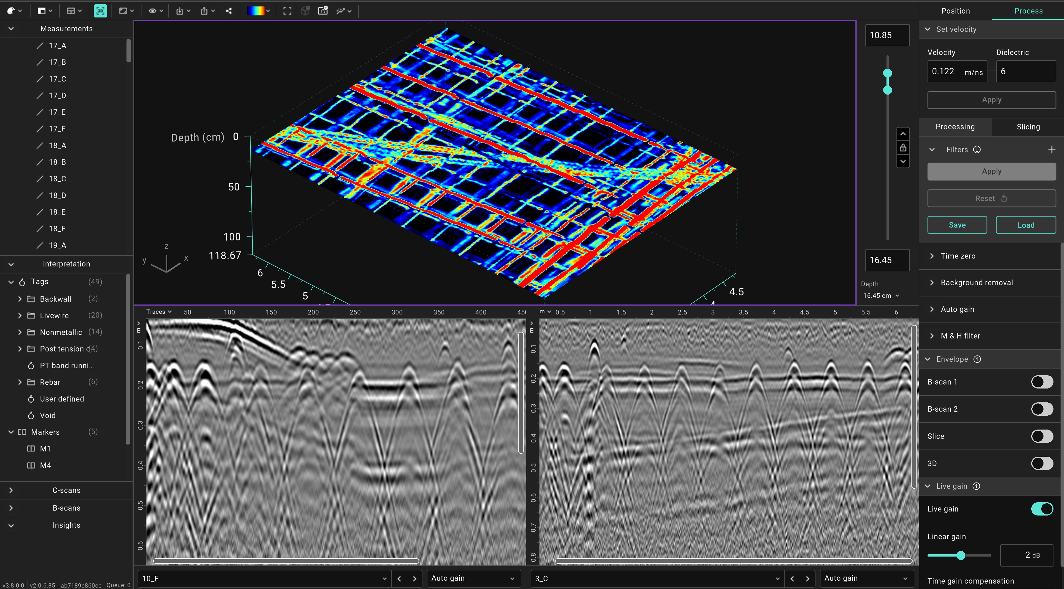The image size is (1064, 589).
Task: Toggle the 3D view mode button
Action: [100, 11]
